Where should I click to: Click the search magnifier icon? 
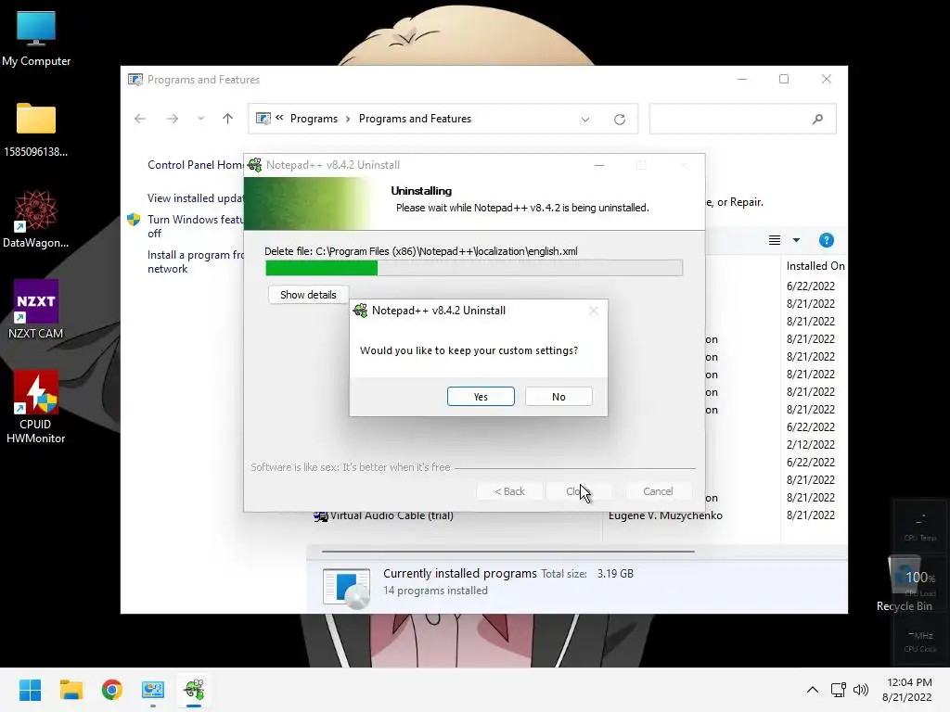pyautogui.click(x=817, y=120)
